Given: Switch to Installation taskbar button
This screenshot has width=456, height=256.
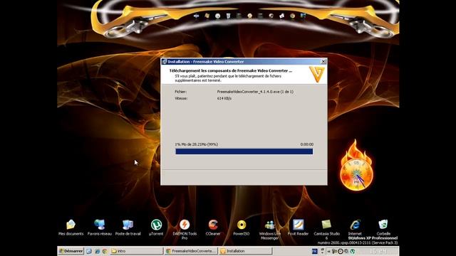Looking at the screenshot, I should [x=245, y=251].
